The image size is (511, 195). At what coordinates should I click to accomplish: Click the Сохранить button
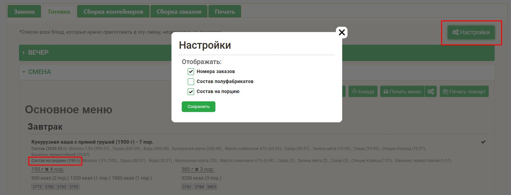[198, 107]
